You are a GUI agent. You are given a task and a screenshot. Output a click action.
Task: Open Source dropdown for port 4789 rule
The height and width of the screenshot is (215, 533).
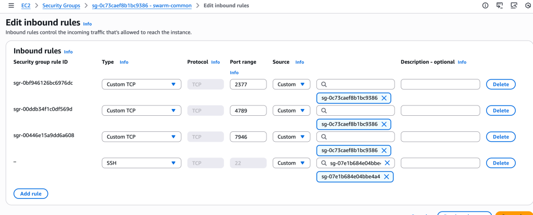click(x=291, y=111)
